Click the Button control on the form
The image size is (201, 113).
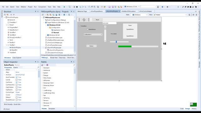point(91,46)
